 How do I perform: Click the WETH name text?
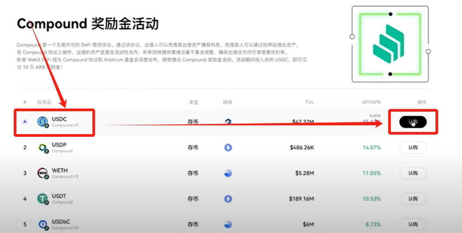(x=60, y=170)
